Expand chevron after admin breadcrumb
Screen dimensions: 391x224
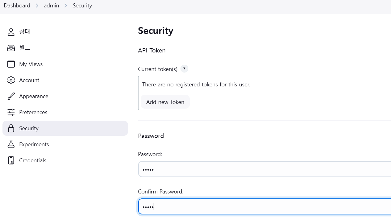point(66,6)
